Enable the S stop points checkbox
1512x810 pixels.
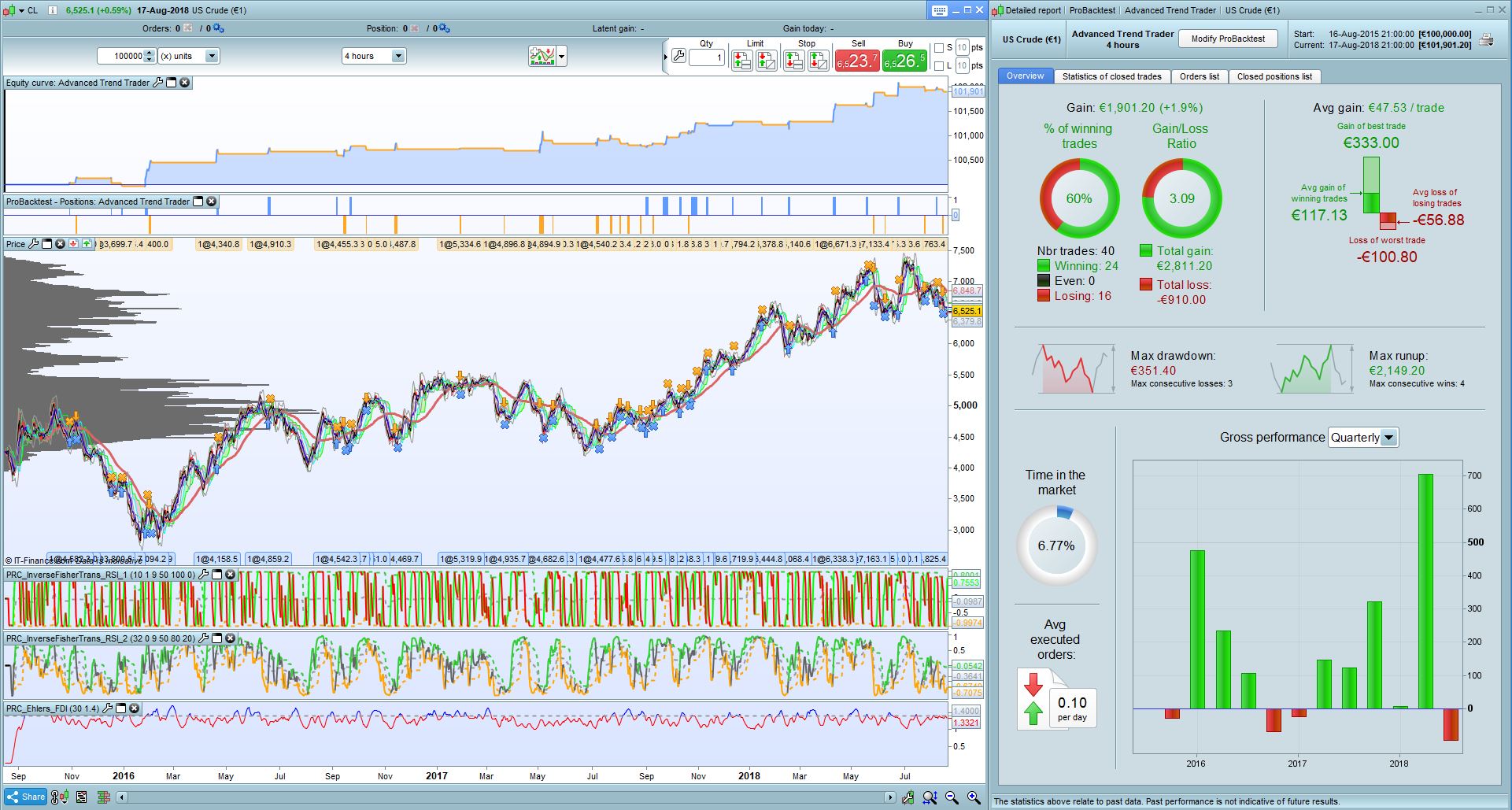coord(938,48)
